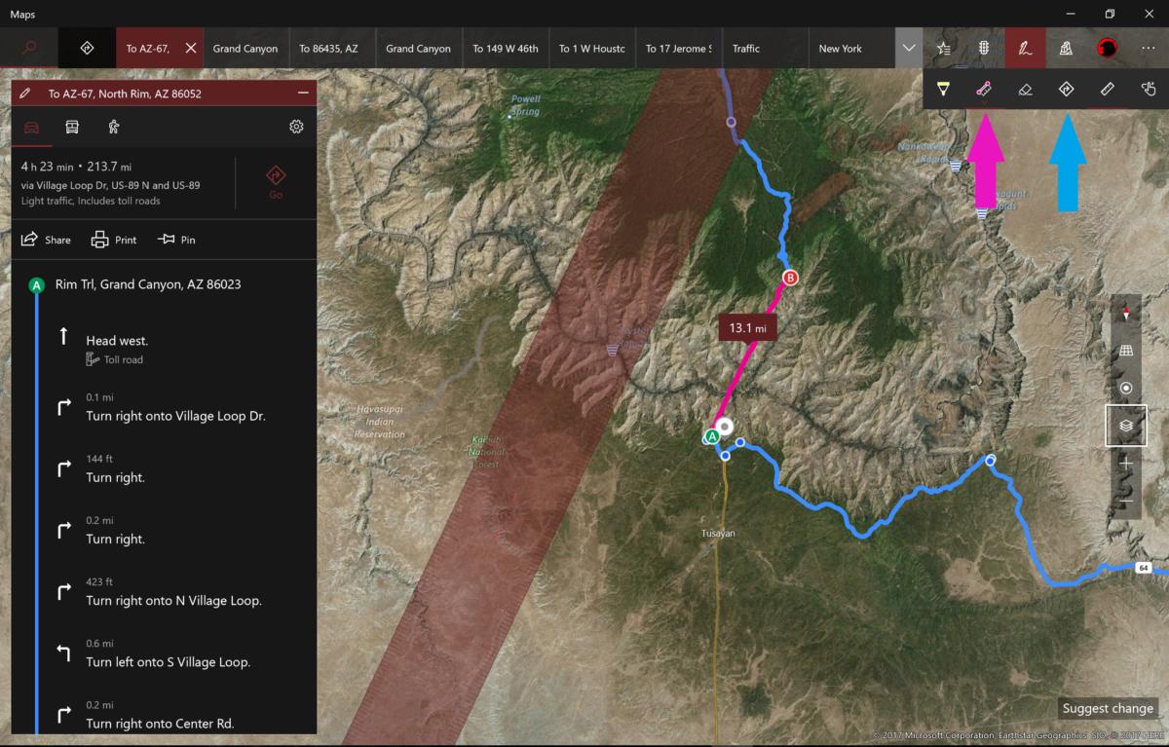Zoom out with minus button
This screenshot has height=747, width=1169.
click(1126, 500)
